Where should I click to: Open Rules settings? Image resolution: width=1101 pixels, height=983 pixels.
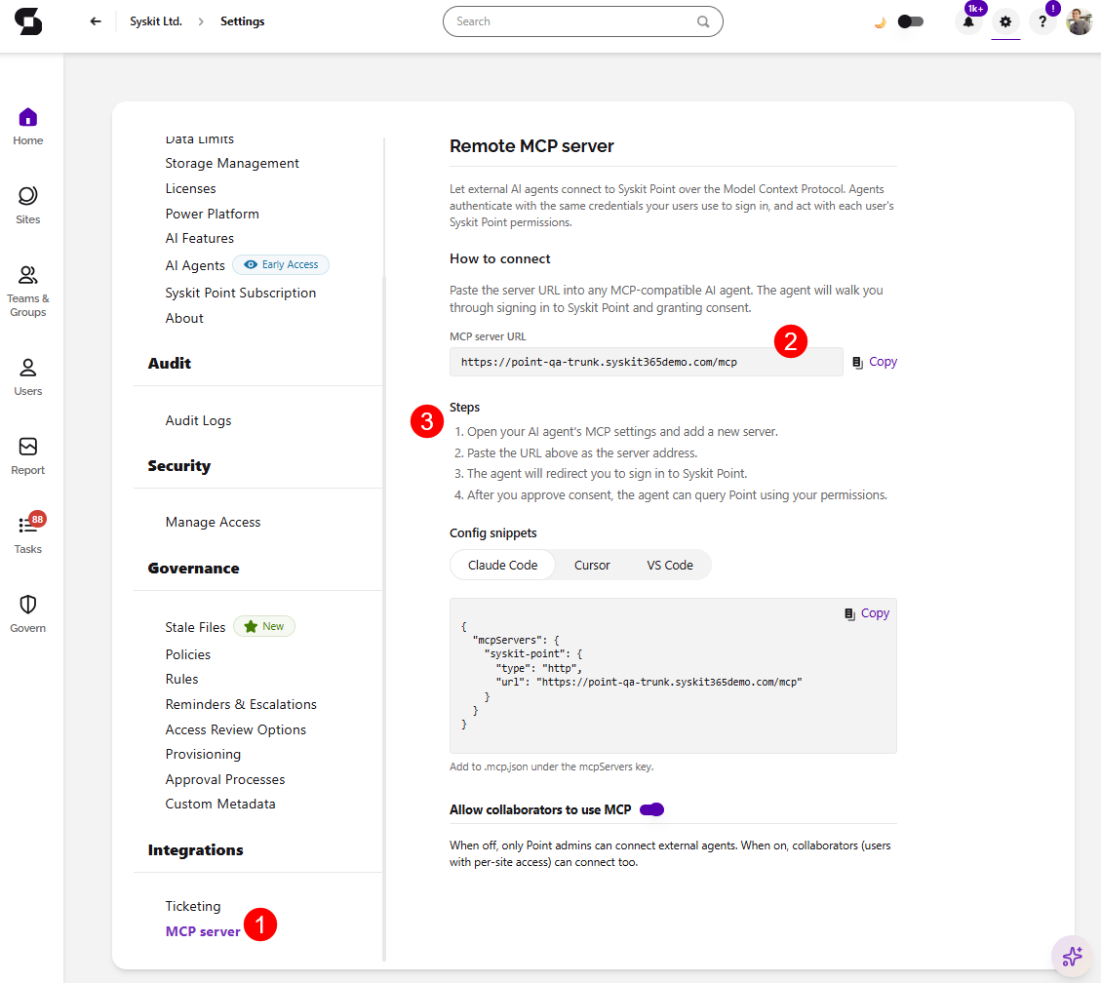(181, 679)
